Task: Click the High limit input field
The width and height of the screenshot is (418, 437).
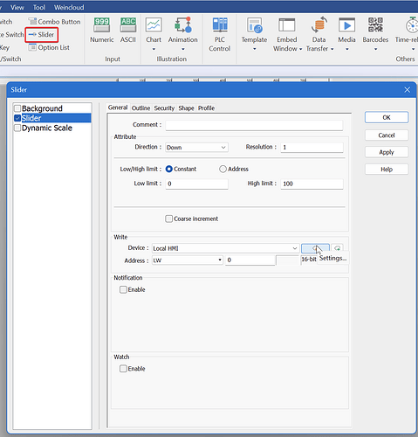Action: (x=312, y=184)
